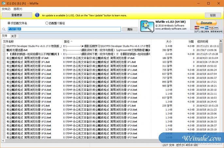224x148 pixels.
Task: Click the Donate PayPal button
Action: click(x=206, y=23)
